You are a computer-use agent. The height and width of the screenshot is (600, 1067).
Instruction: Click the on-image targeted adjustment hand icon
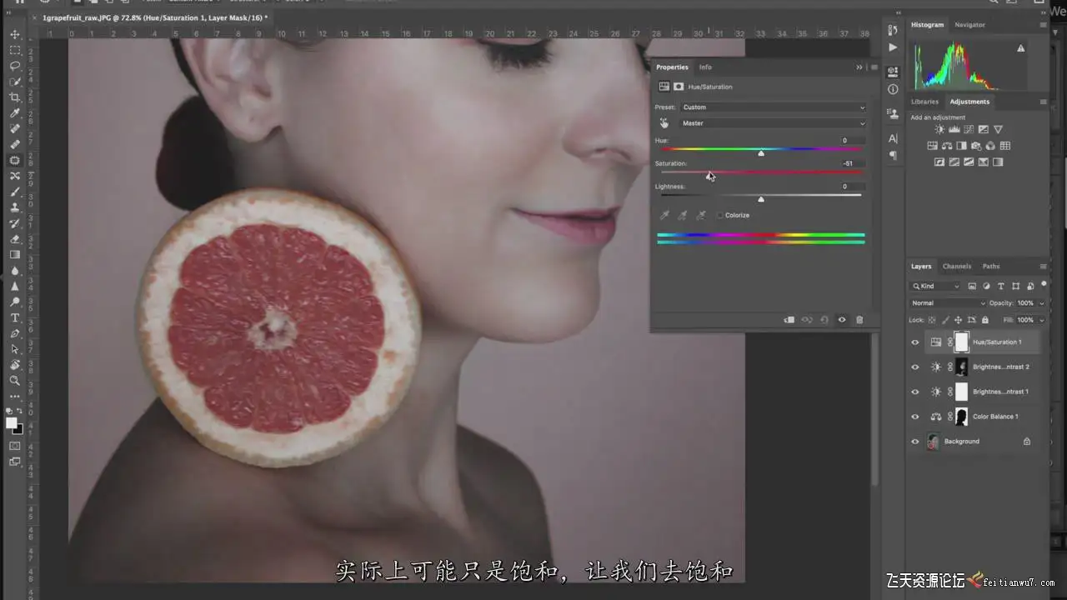click(x=664, y=123)
